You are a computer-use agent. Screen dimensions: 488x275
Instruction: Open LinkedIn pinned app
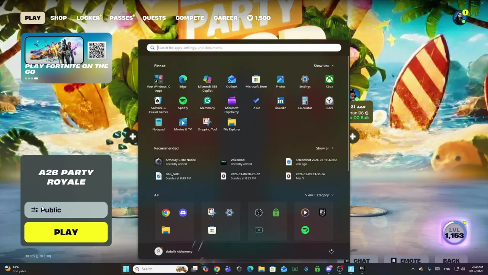[x=281, y=103]
